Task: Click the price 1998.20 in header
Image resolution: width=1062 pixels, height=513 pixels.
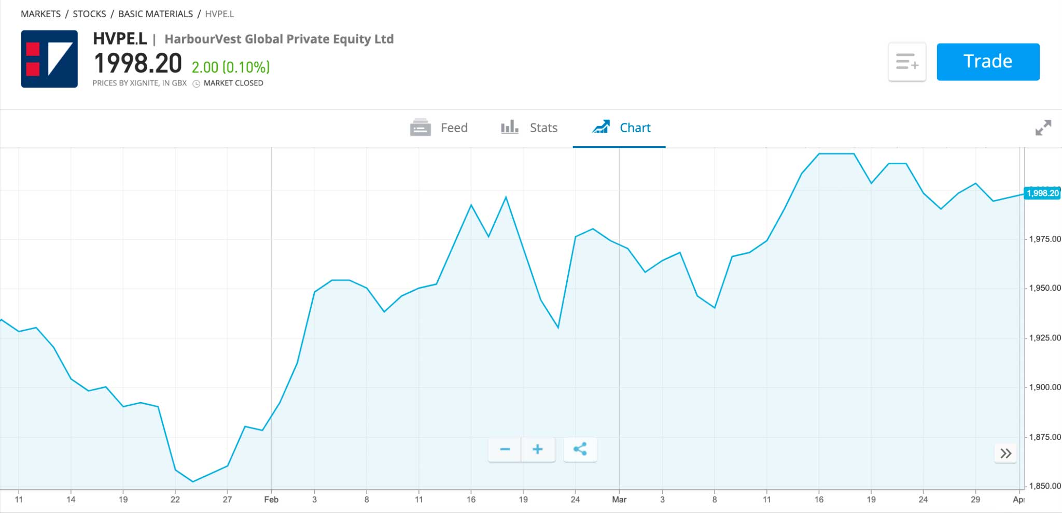Action: point(138,64)
